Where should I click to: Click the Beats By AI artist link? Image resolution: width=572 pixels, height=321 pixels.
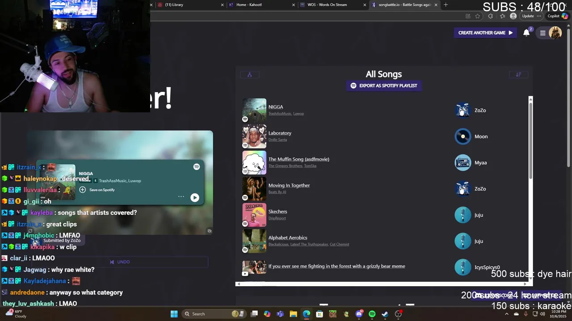point(277,192)
